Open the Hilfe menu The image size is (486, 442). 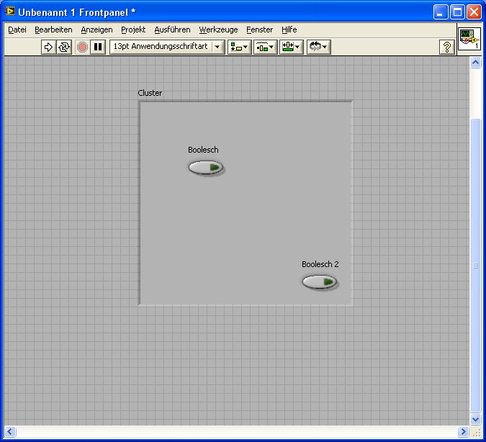pos(289,30)
